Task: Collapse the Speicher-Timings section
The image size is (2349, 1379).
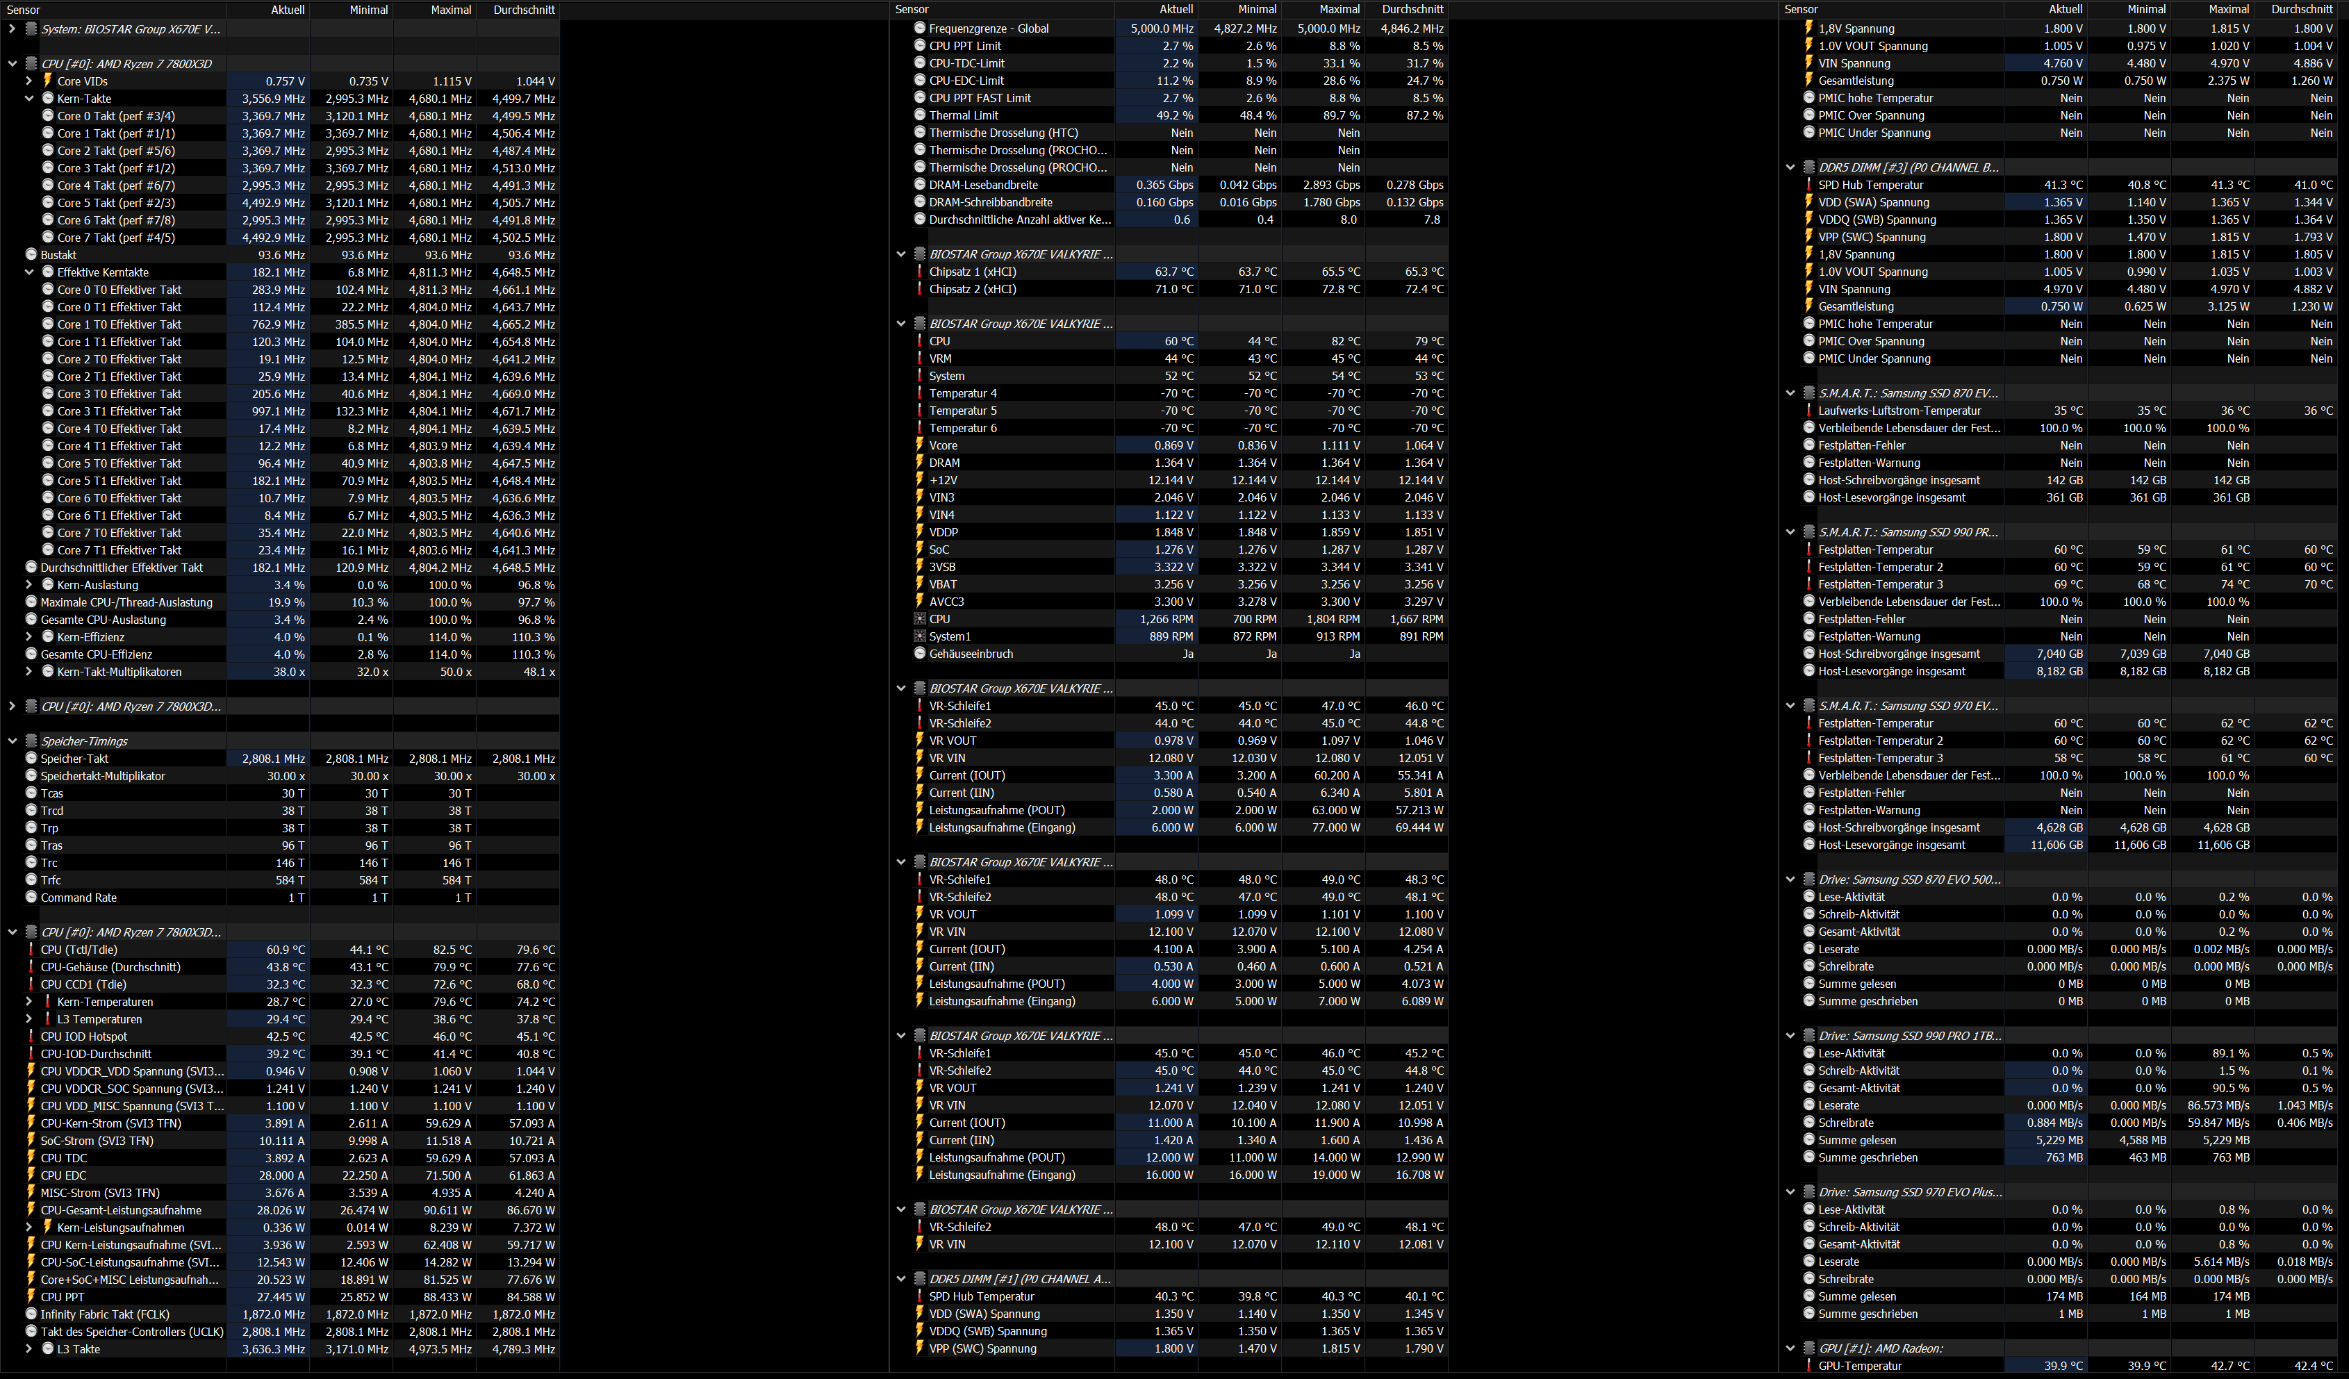Action: pos(12,741)
